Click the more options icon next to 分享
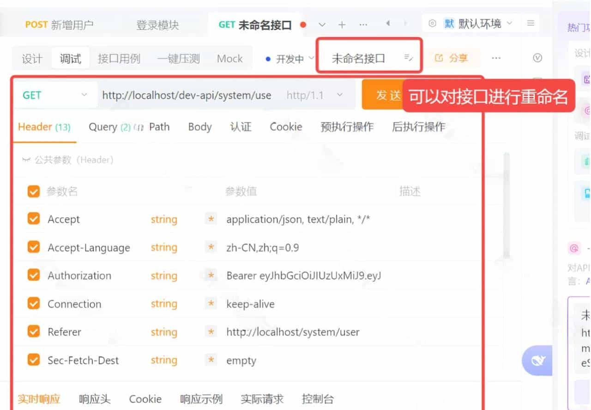 (496, 58)
